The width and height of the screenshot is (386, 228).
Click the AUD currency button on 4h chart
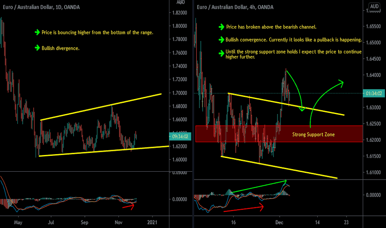374,6
